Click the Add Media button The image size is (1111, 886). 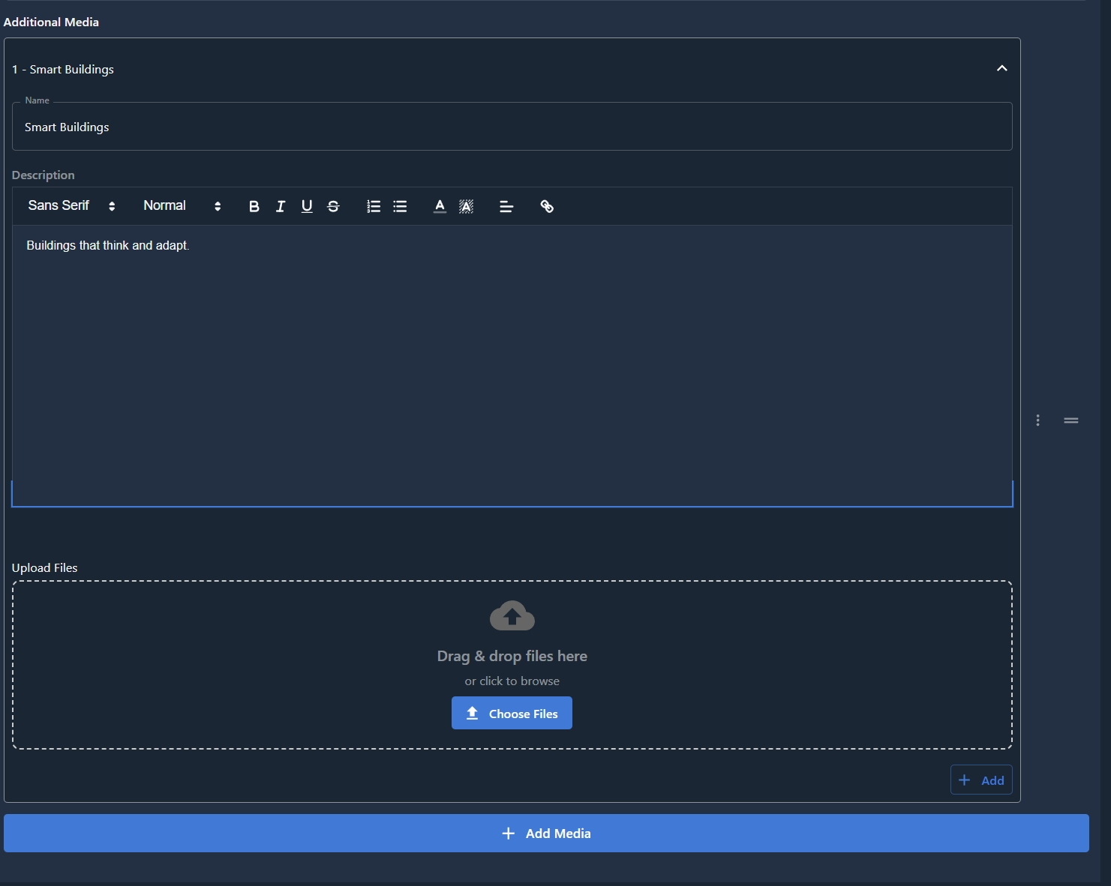[546, 834]
